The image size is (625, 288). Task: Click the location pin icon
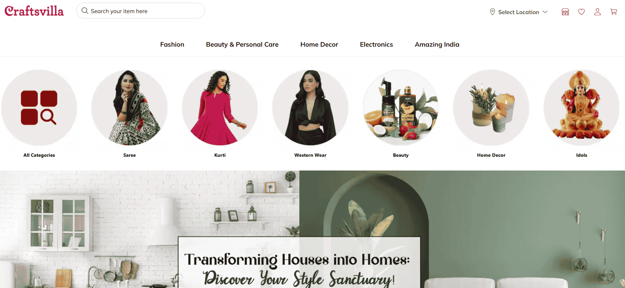coord(492,12)
